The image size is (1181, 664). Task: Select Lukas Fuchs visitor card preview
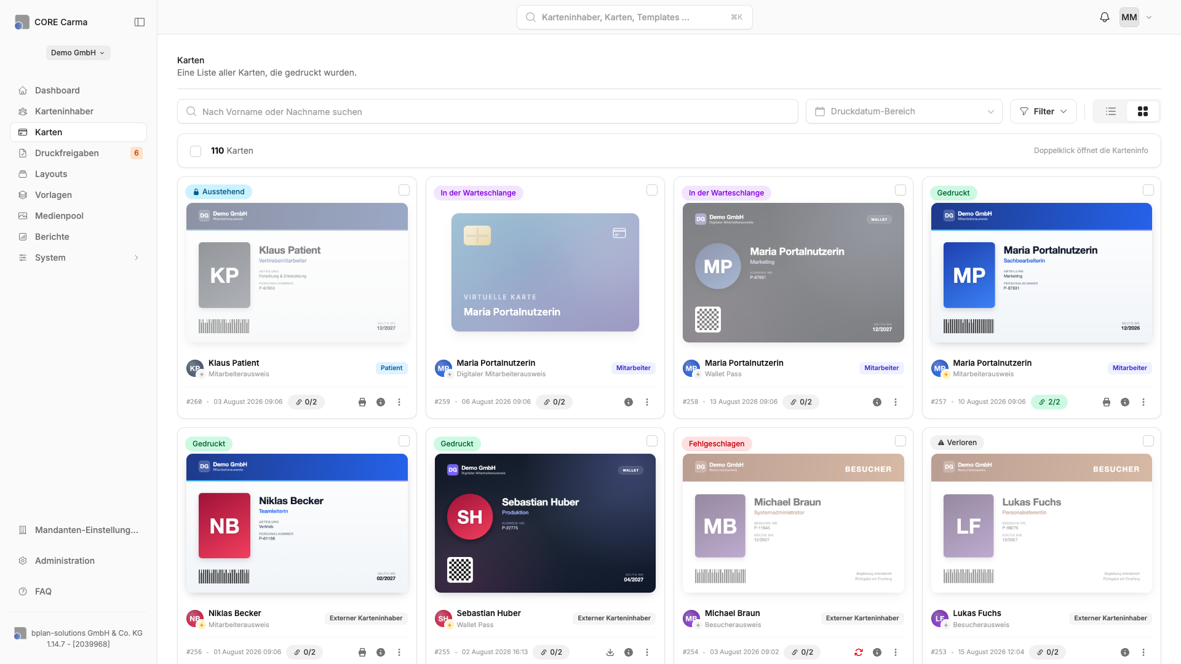(x=1041, y=523)
